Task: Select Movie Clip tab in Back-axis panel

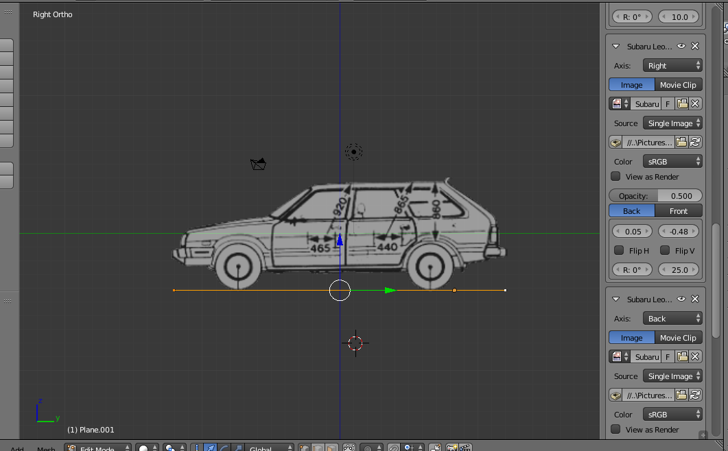Action: coord(679,338)
